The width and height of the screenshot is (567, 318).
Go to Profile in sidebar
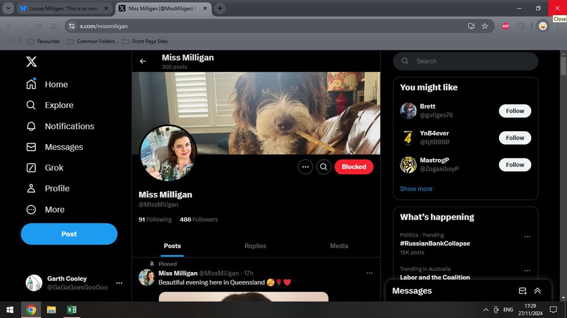click(48, 188)
